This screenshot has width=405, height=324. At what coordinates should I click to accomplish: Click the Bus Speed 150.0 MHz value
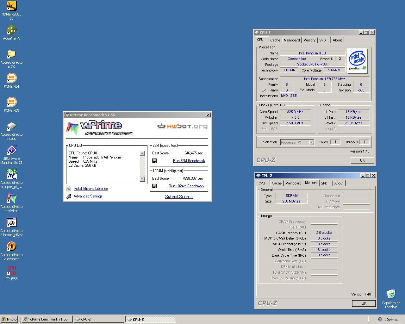pyautogui.click(x=295, y=123)
